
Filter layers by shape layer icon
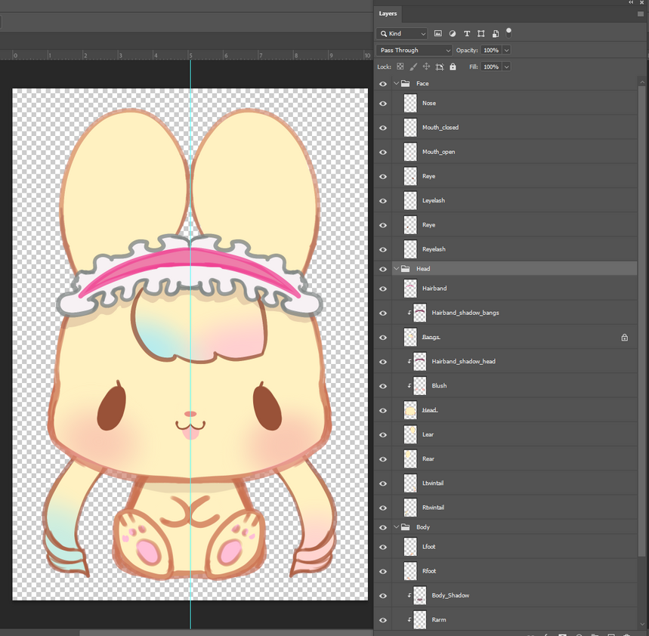[481, 34]
